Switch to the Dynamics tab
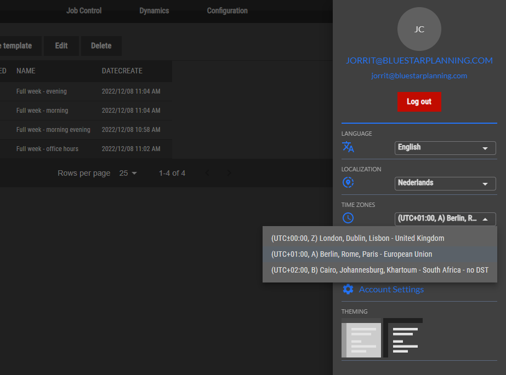 pyautogui.click(x=154, y=10)
